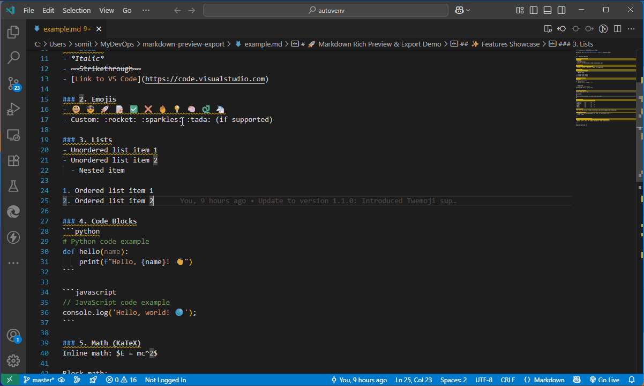Viewport: 644px width, 386px height.
Task: Toggle the primary side bar visibility
Action: click(x=534, y=10)
